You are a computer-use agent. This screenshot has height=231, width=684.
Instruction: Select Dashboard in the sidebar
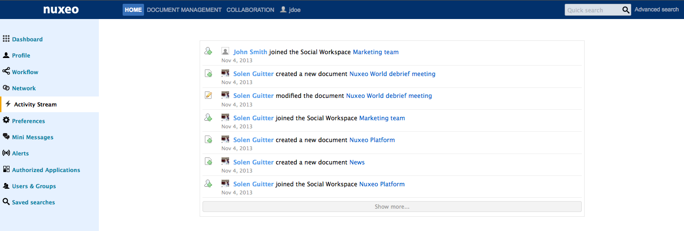coord(28,39)
